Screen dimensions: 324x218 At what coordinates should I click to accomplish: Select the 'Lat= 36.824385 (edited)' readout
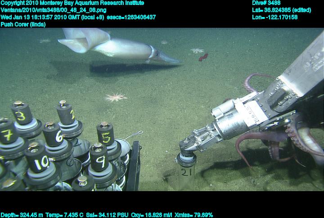(x=281, y=10)
